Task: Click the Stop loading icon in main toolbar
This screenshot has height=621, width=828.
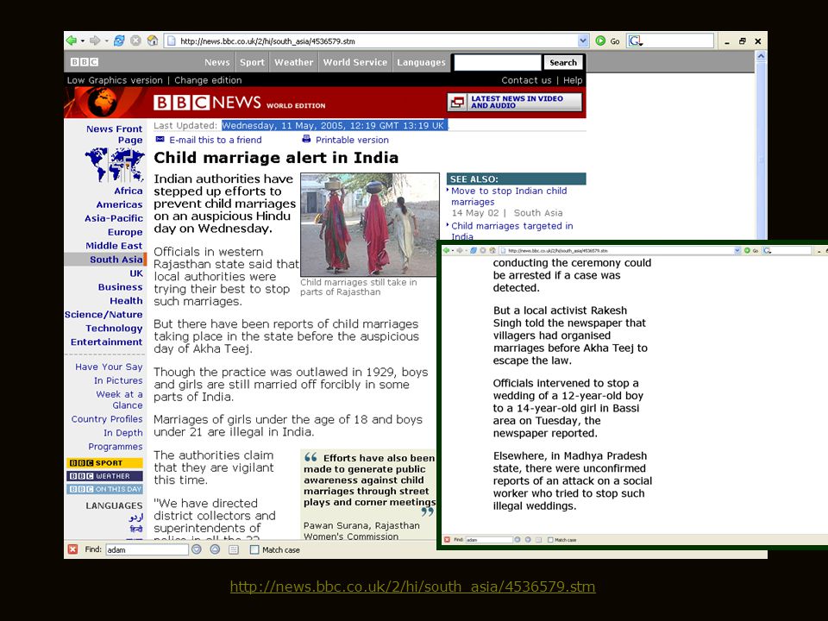Action: coord(135,41)
